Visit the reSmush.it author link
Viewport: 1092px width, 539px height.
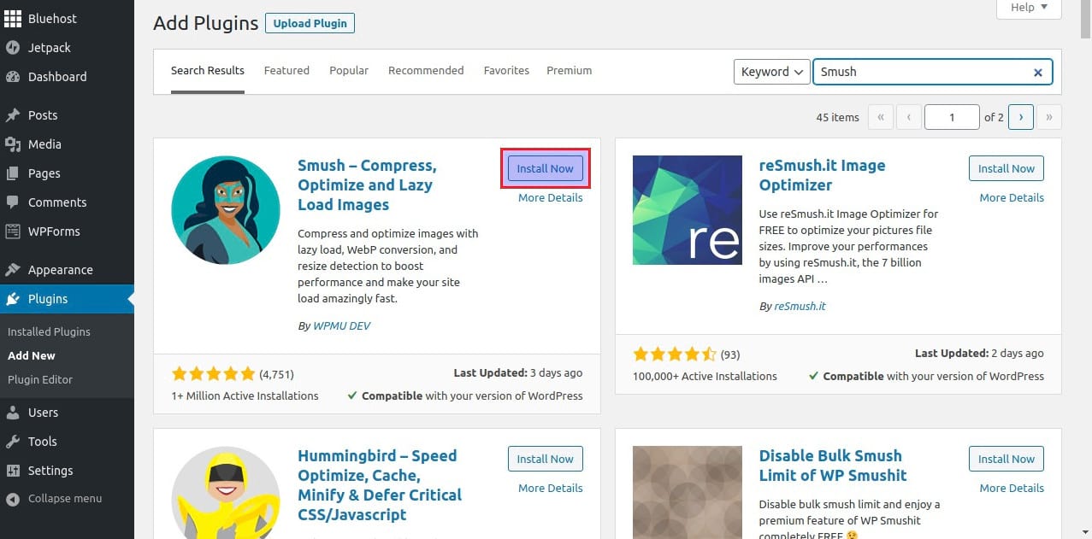coord(800,306)
